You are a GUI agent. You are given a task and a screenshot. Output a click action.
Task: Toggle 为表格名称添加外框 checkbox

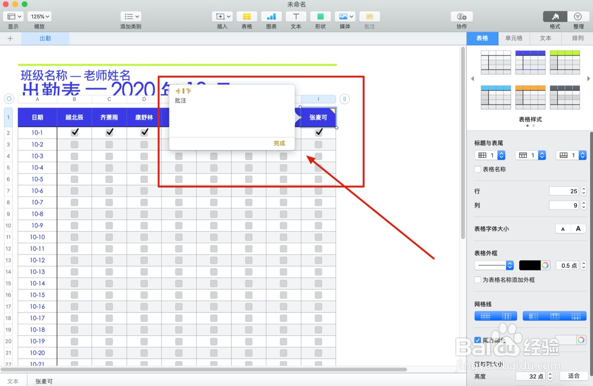pyautogui.click(x=478, y=280)
